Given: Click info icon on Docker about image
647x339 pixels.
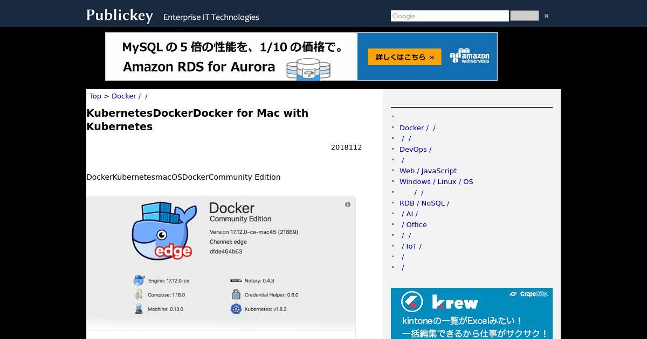Looking at the screenshot, I should click(x=348, y=204).
